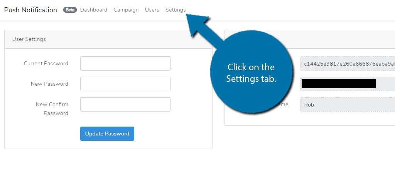Click into the New Password field
The width and height of the screenshot is (395, 176).
(x=125, y=84)
